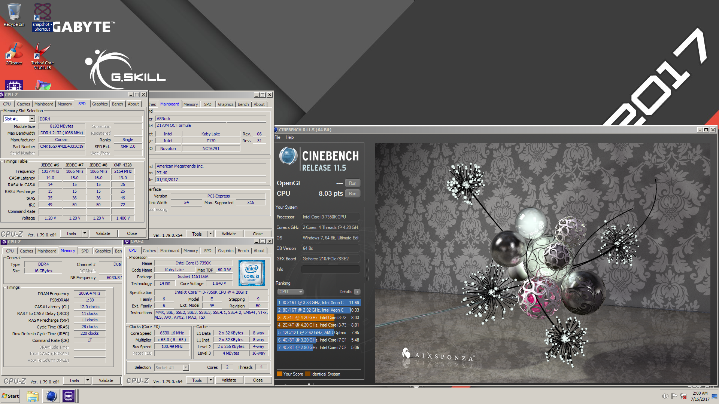Switch to the Graphics tab in the Mainboard window
Viewport: 719px width, 404px height.
coord(225,104)
